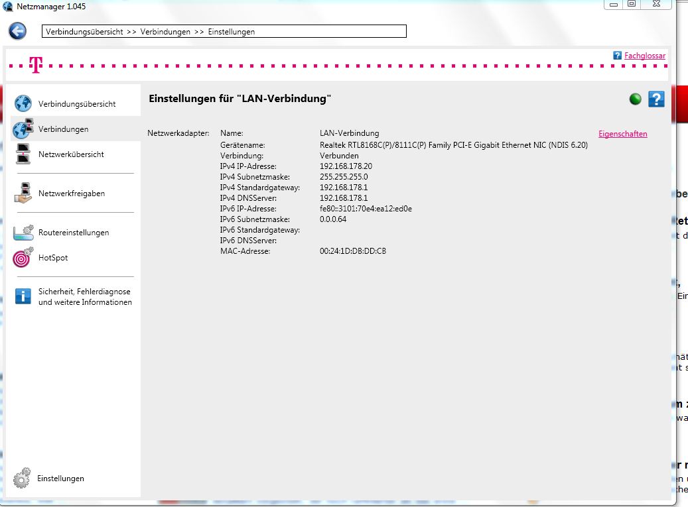The width and height of the screenshot is (688, 507).
Task: Open the blue information icon for Sicherheit
Action: click(23, 296)
